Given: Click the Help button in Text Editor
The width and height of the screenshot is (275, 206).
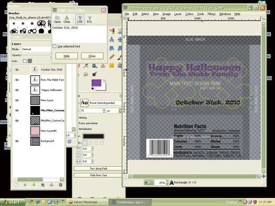Looking at the screenshot, I should point(67,56).
